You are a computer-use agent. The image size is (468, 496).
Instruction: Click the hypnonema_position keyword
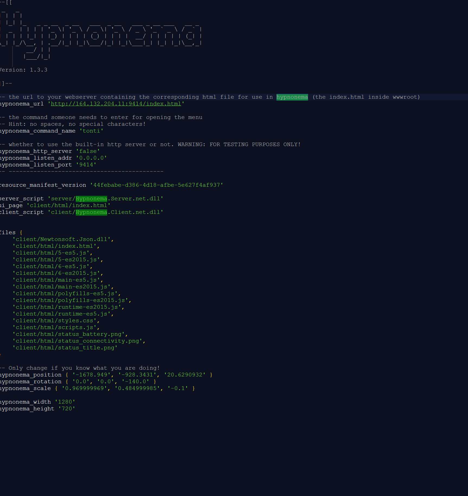tap(31, 375)
